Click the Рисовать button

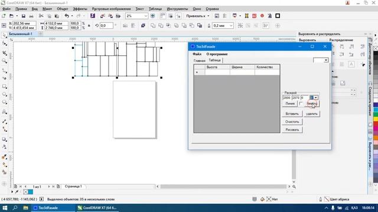292,130
